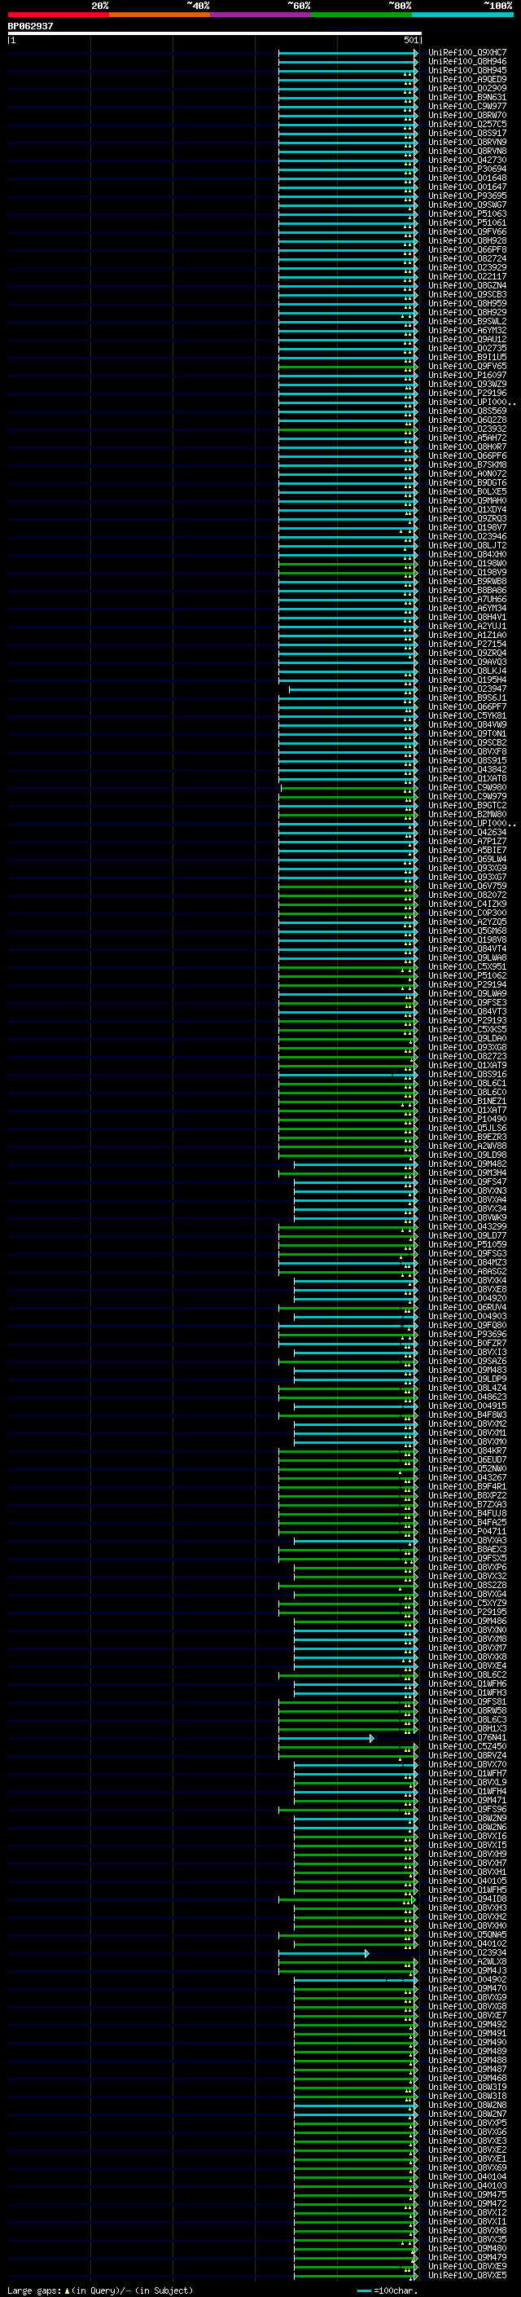Screen dimensions: 521x2297
Task: Select UniRef100_Q66PF8 entry
Action: click(467, 249)
